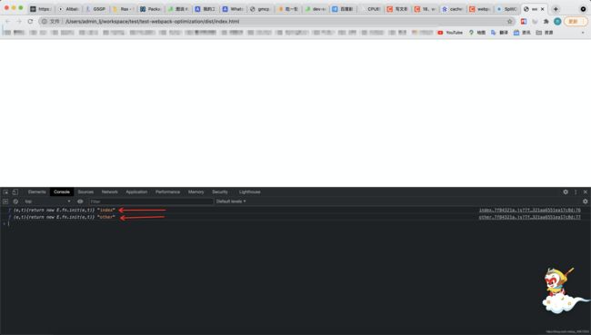Focus the console Filter input field

coord(151,202)
